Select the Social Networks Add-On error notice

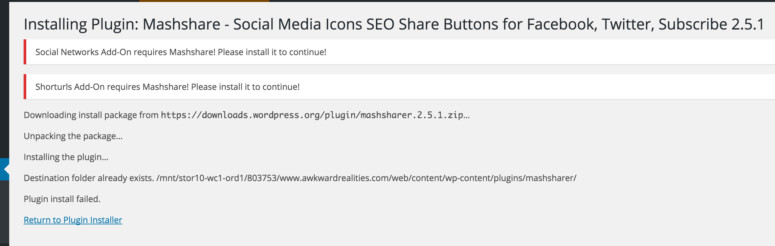tap(399, 52)
